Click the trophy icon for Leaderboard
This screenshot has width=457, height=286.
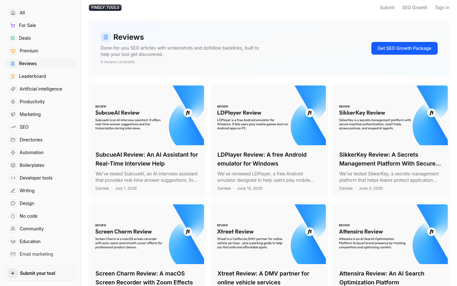pos(13,76)
